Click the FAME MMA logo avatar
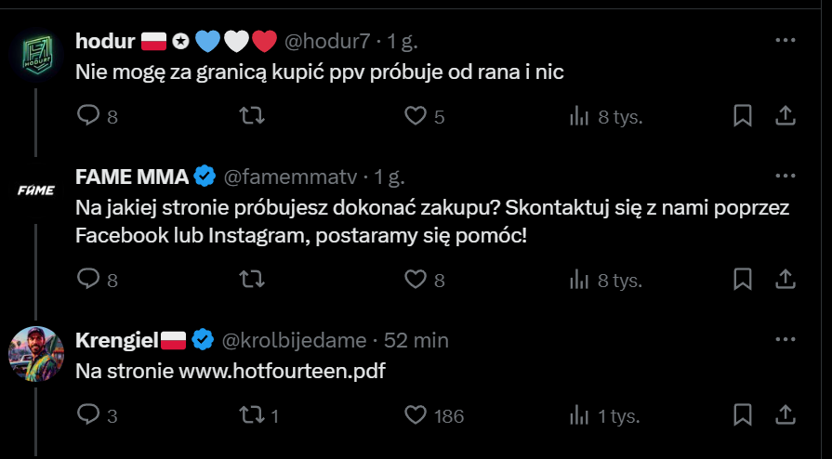This screenshot has height=459, width=832. [36, 191]
